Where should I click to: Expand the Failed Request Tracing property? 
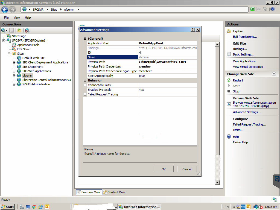tap(85, 94)
